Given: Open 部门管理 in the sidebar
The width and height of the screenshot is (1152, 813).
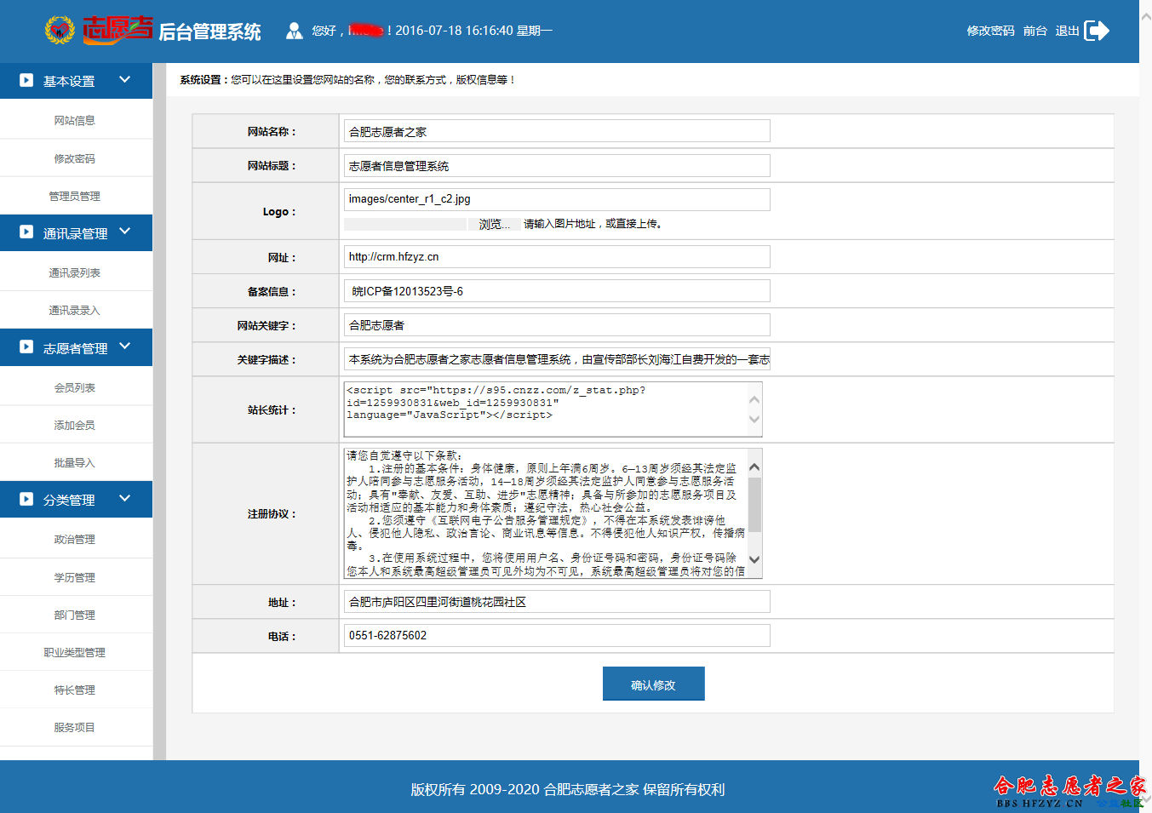Looking at the screenshot, I should point(75,615).
